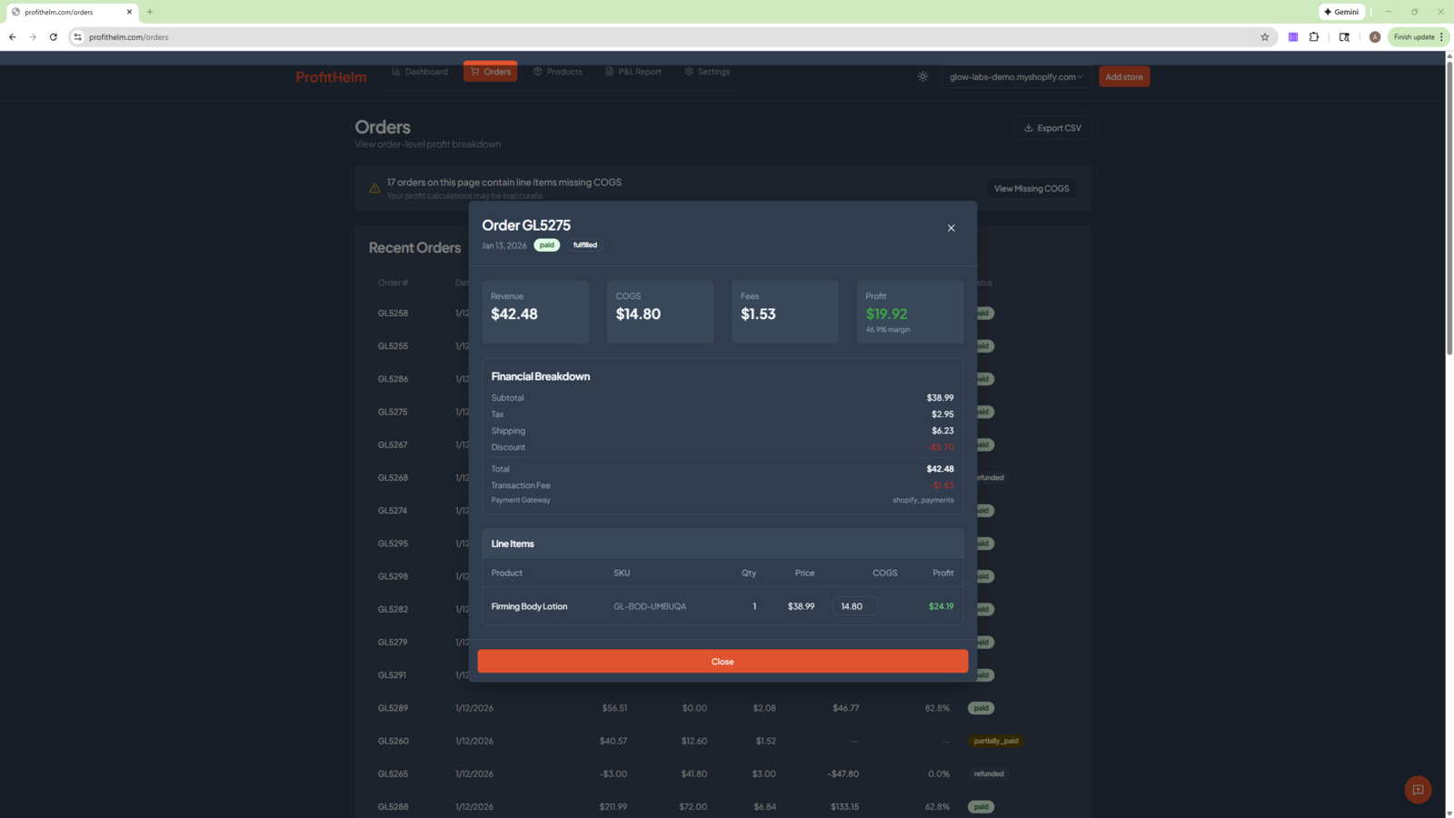Click the fulfilled badge in modal header
The image size is (1454, 818).
pos(585,245)
